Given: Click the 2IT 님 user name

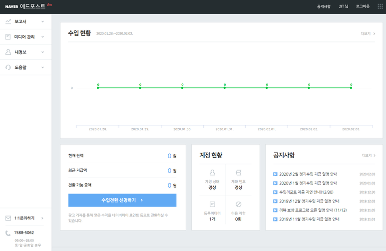Looking at the screenshot, I should (344, 6).
